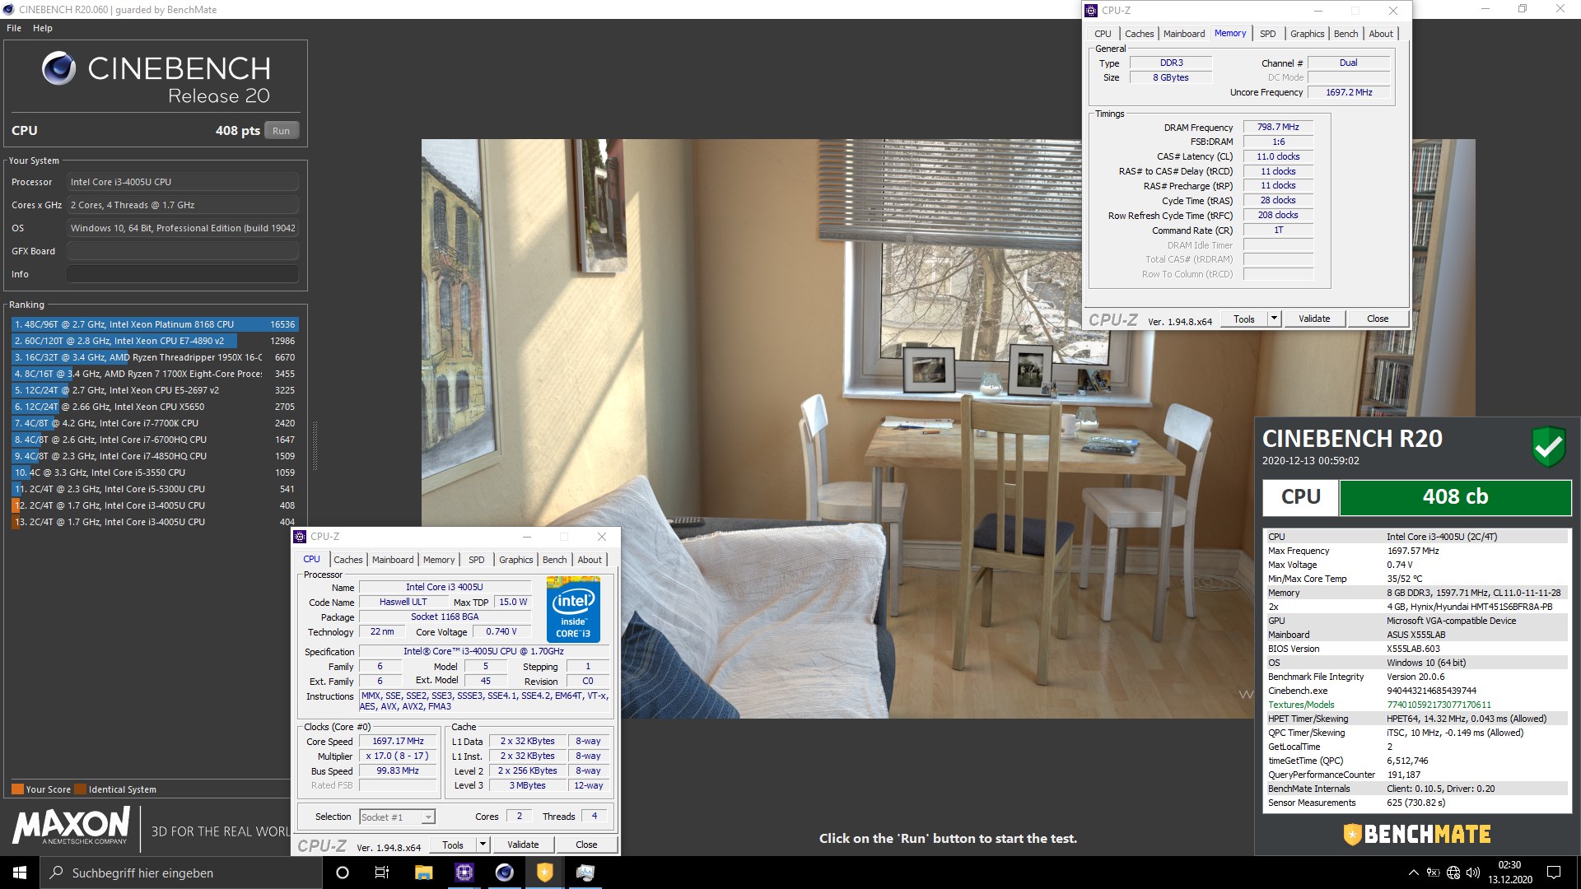Click the taskbar clock showing 02:30
This screenshot has height=889, width=1581.
[x=1509, y=873]
